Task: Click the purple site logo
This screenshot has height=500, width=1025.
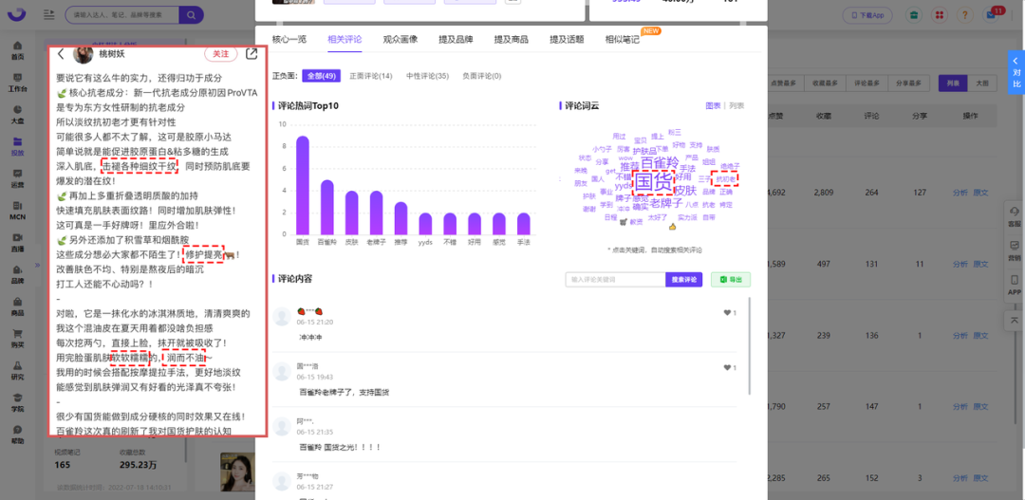Action: coord(18,15)
